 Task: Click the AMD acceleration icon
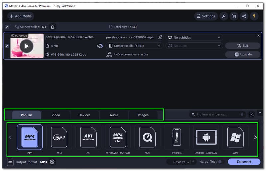click(x=109, y=54)
